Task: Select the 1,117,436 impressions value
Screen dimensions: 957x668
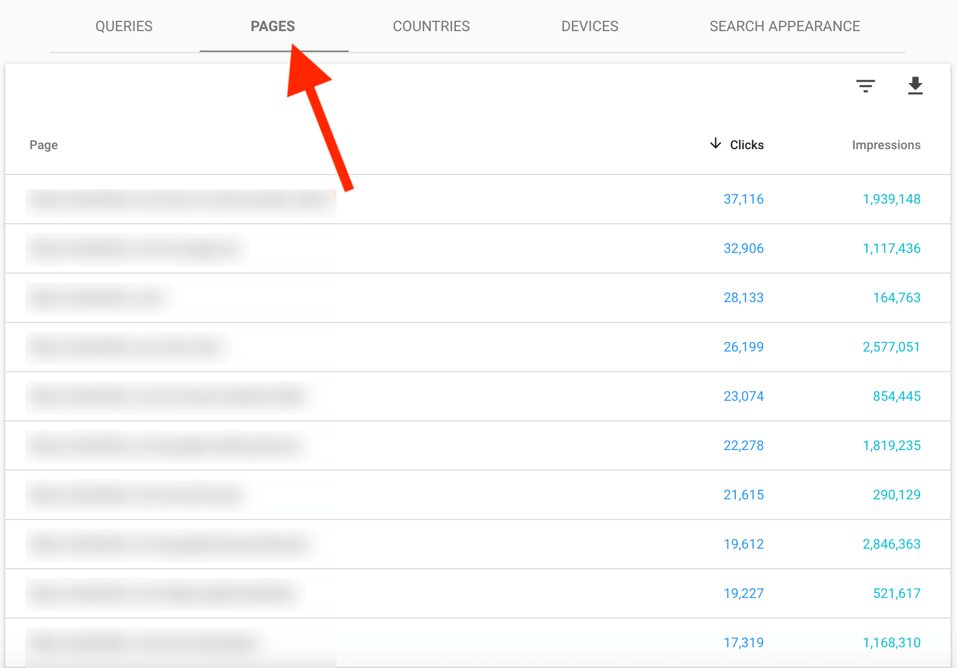Action: coord(892,248)
